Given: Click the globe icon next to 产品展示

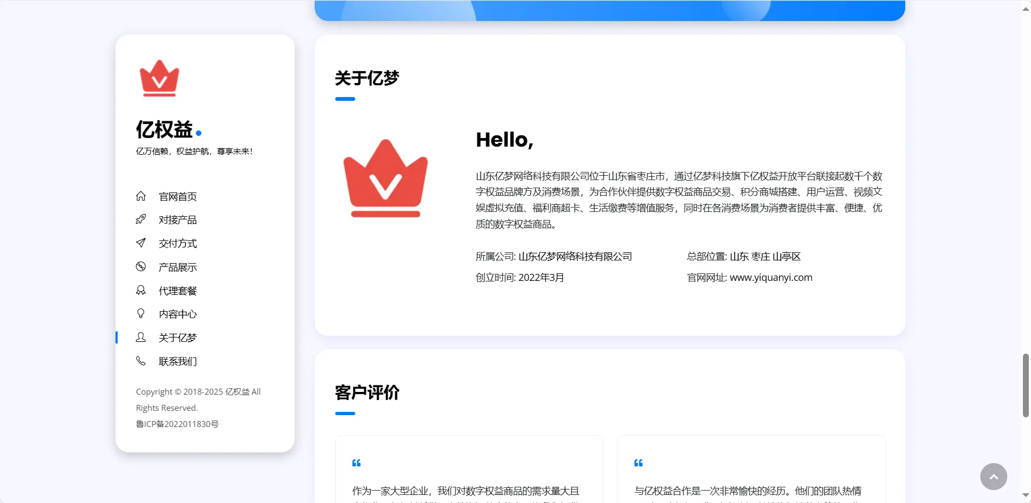Looking at the screenshot, I should point(141,266).
